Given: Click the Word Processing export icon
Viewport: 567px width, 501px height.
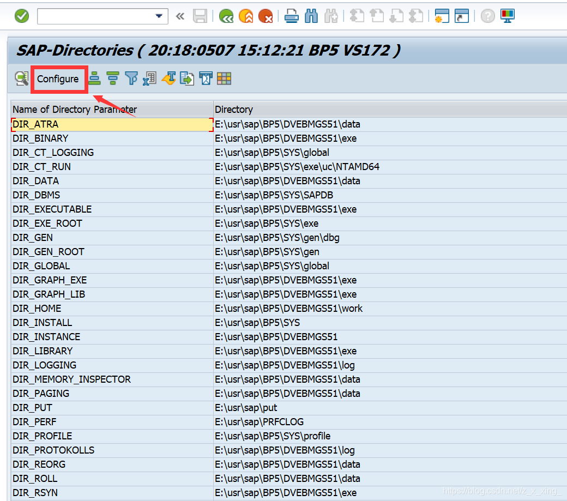Looking at the screenshot, I should tap(169, 79).
